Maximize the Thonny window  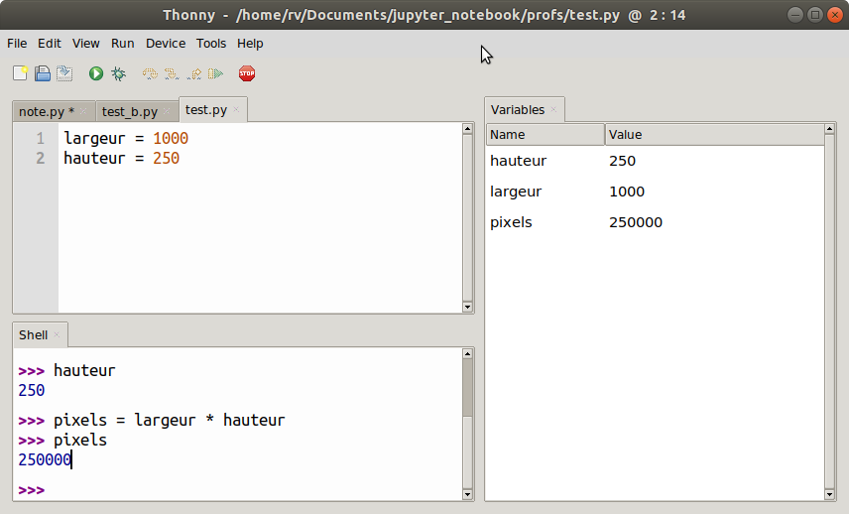point(814,15)
